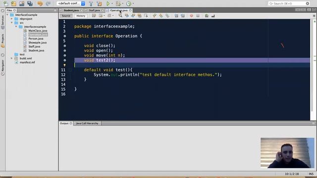This screenshot has height=178, width=317.
Task: Expand the nbproject folder
Action: pos(12,19)
